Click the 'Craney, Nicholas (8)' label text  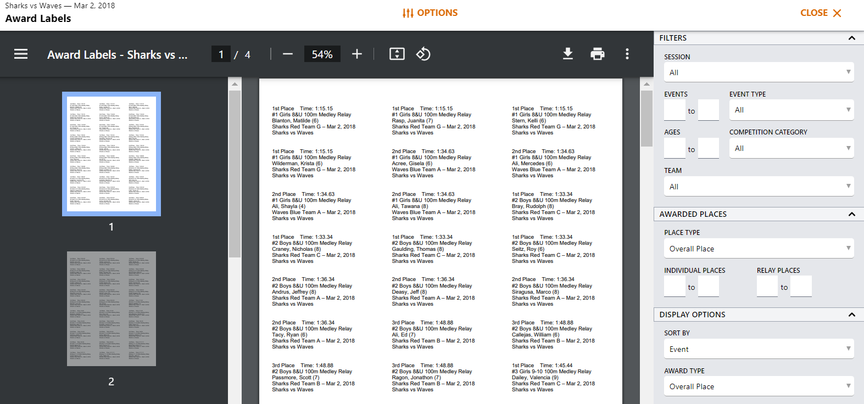pos(297,249)
